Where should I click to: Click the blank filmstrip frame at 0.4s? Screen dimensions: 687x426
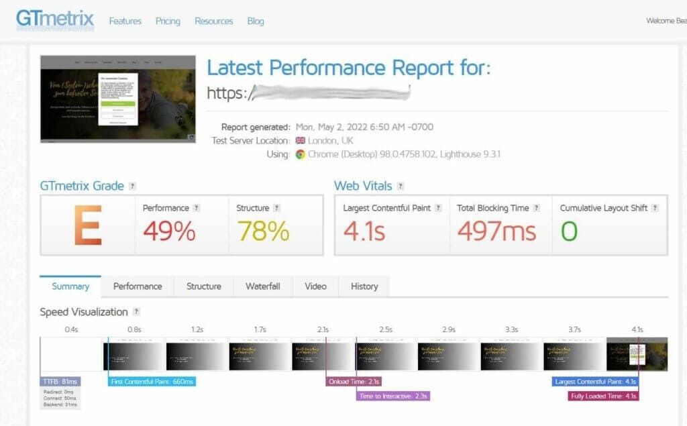pos(71,354)
